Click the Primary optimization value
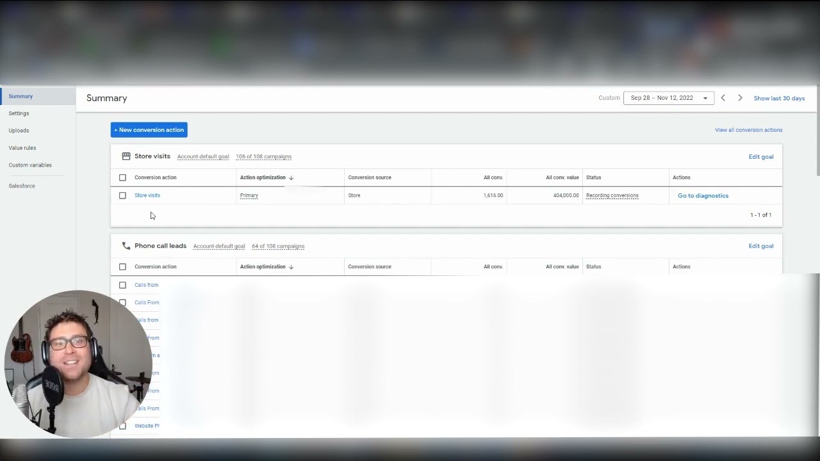820x461 pixels. (x=249, y=195)
